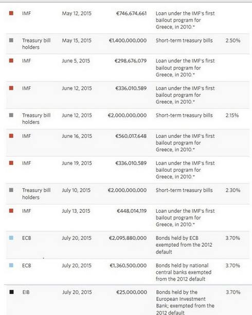Select the 2.15% rate value
Screen dimensions: 252x315
pyautogui.click(x=232, y=115)
